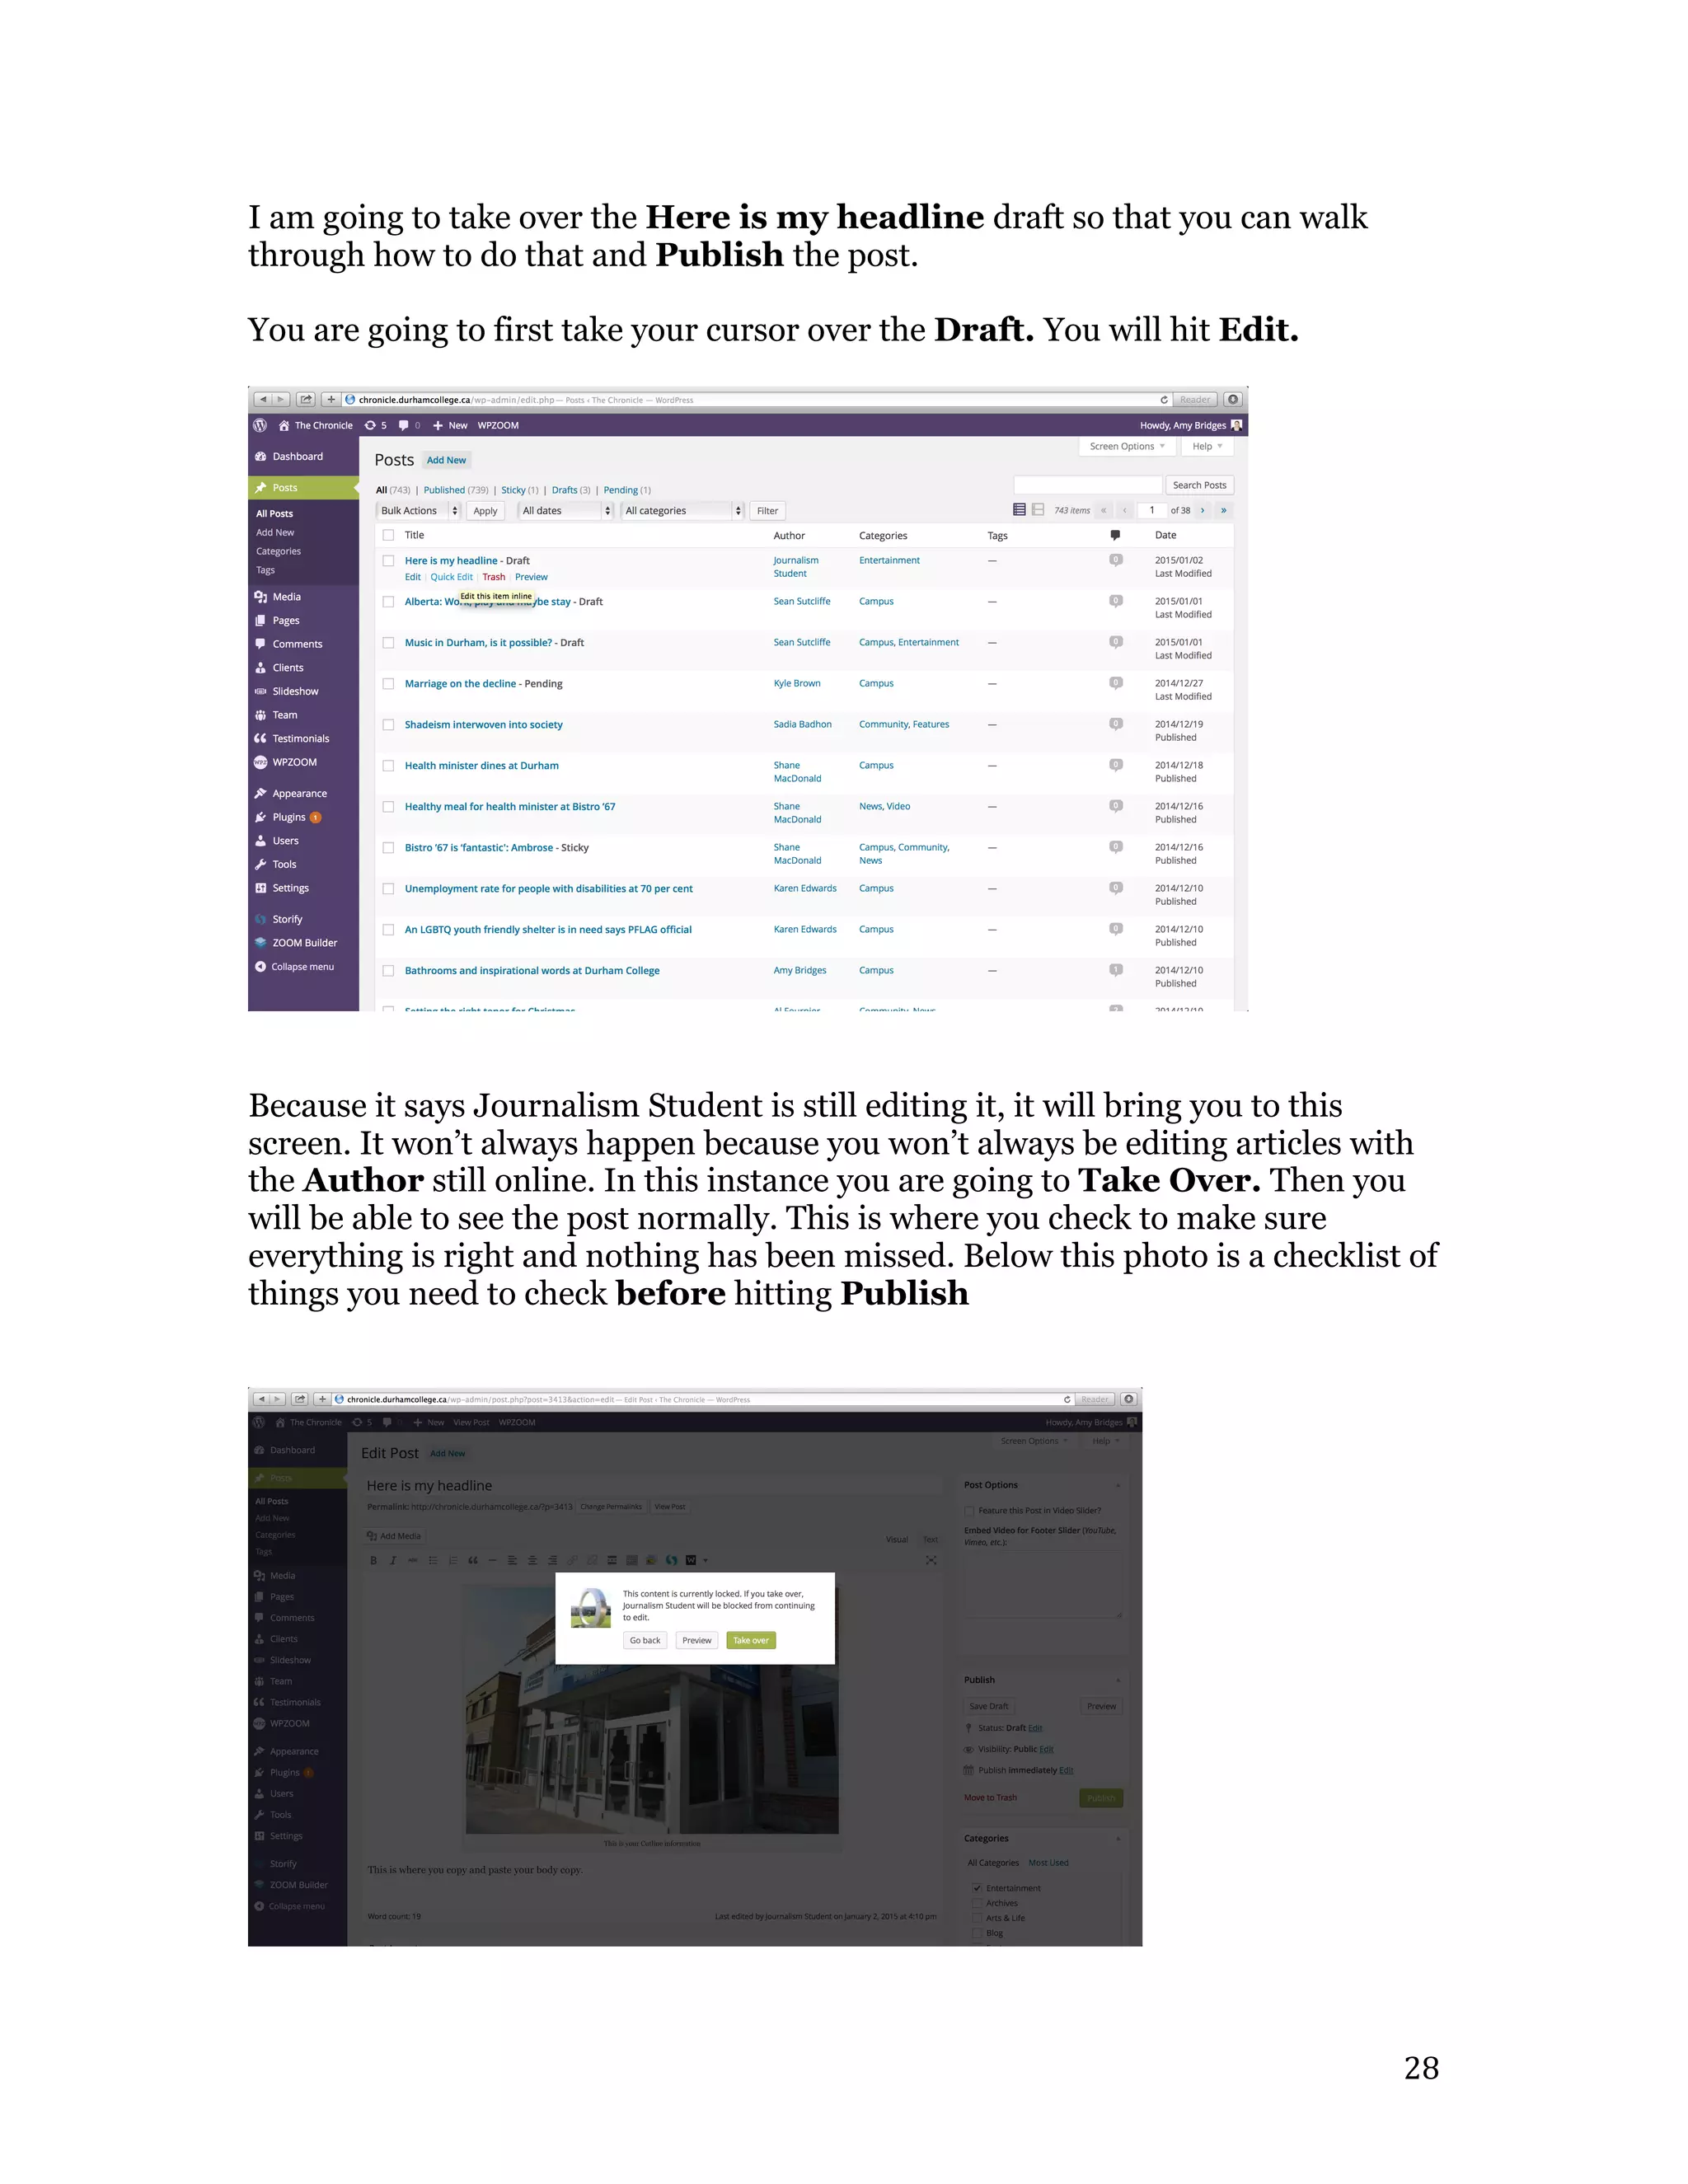Filter posts by Published (739)
The width and height of the screenshot is (1688, 2184).
tap(456, 490)
